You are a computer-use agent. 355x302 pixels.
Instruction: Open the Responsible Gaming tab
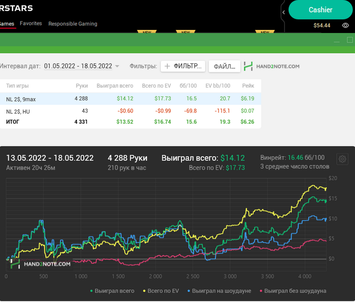pyautogui.click(x=73, y=23)
